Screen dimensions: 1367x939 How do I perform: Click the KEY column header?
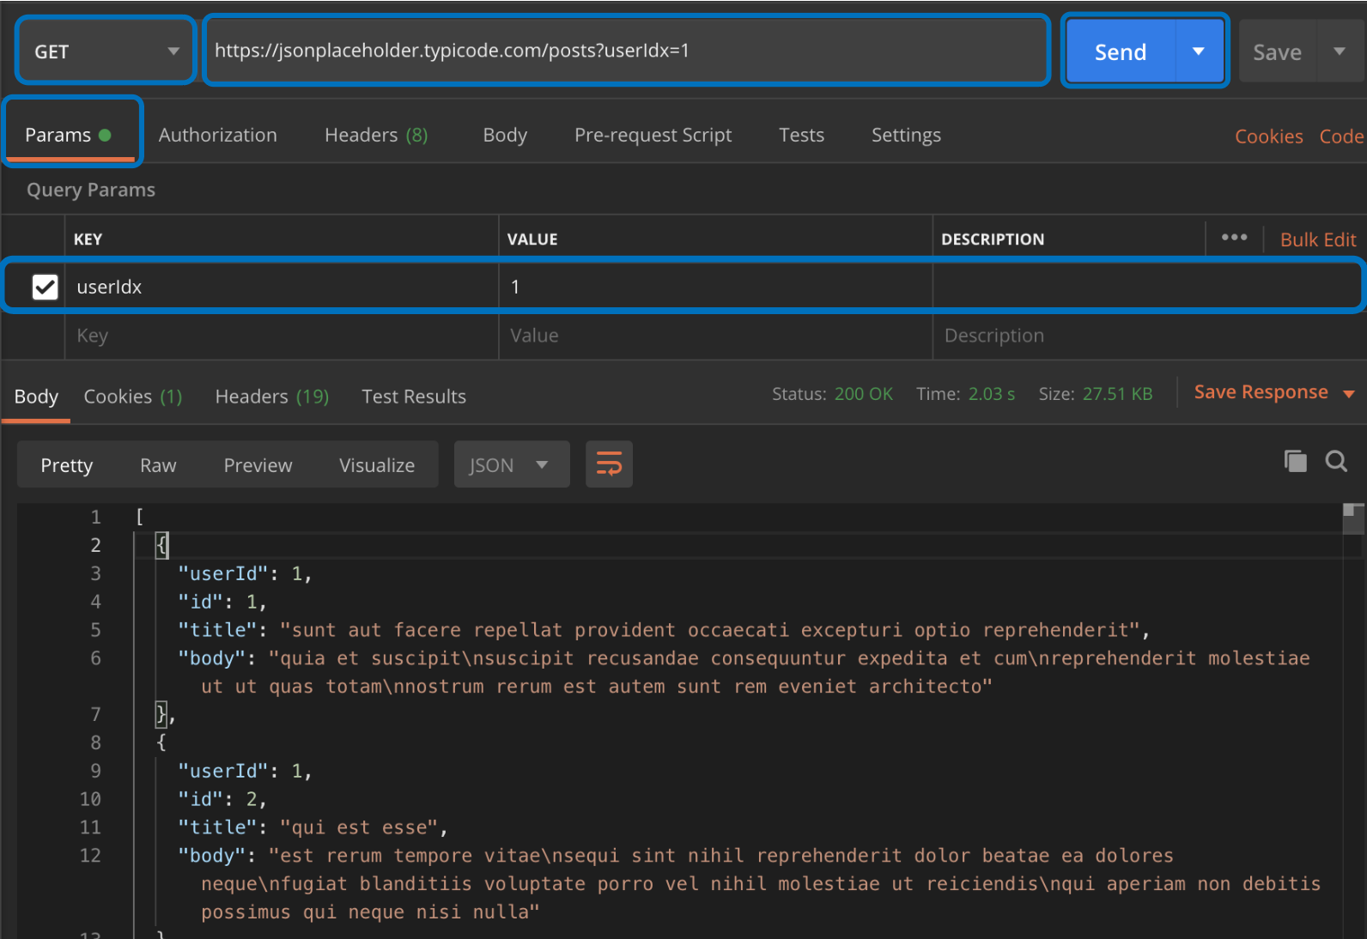(x=88, y=239)
